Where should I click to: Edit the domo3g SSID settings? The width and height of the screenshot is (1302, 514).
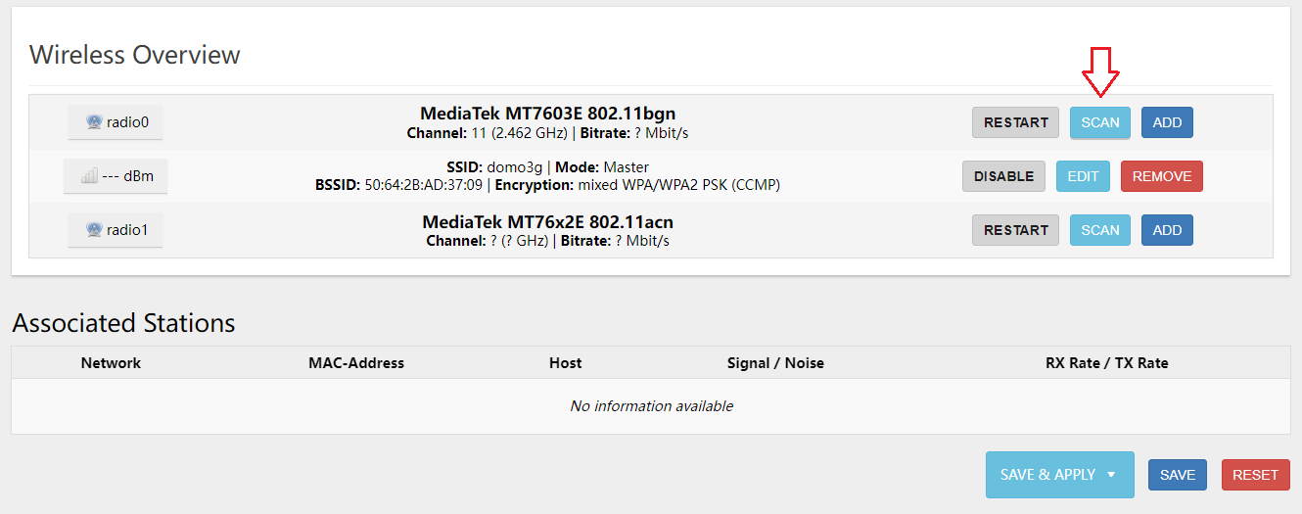(1083, 176)
